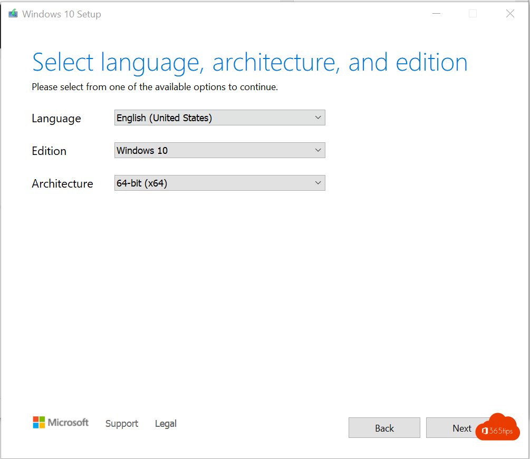
Task: Click the Microsoft logo
Action: [x=61, y=422]
